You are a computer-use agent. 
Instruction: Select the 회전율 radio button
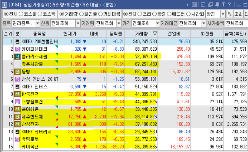[81, 14]
